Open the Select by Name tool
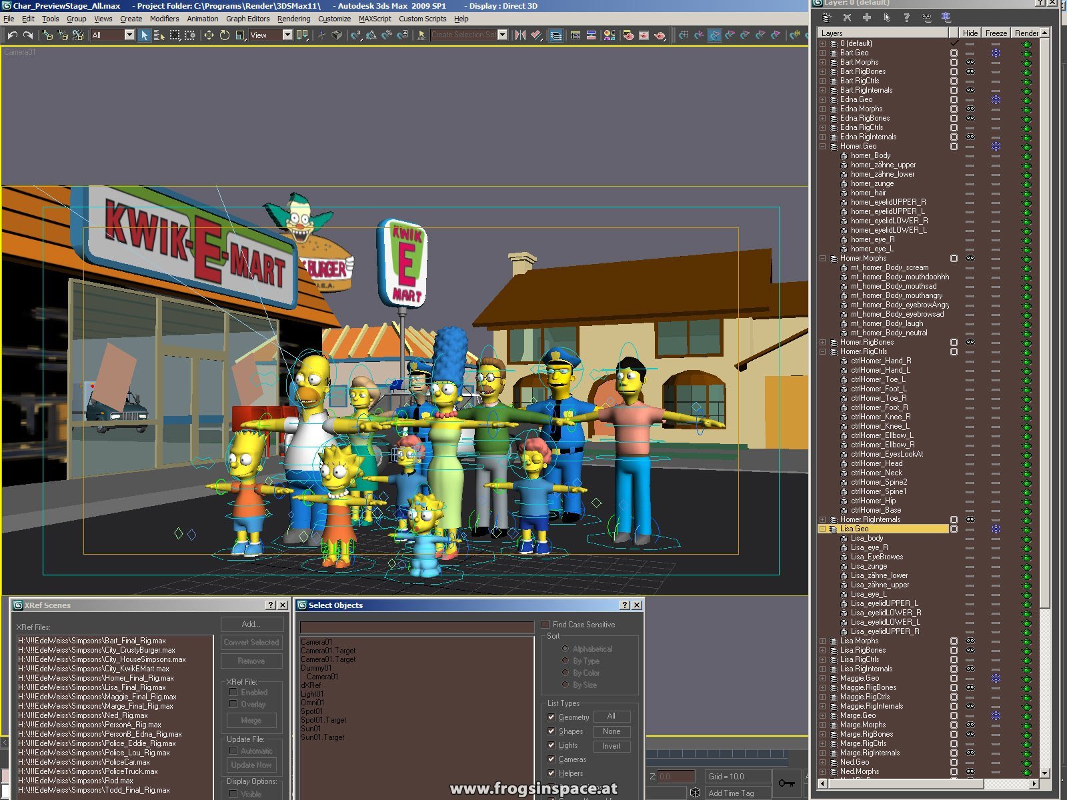Image resolution: width=1067 pixels, height=800 pixels. tap(159, 35)
